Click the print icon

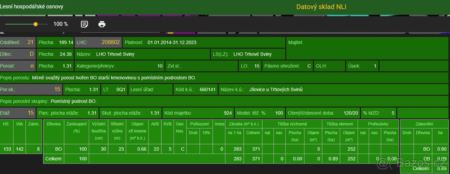point(102,24)
